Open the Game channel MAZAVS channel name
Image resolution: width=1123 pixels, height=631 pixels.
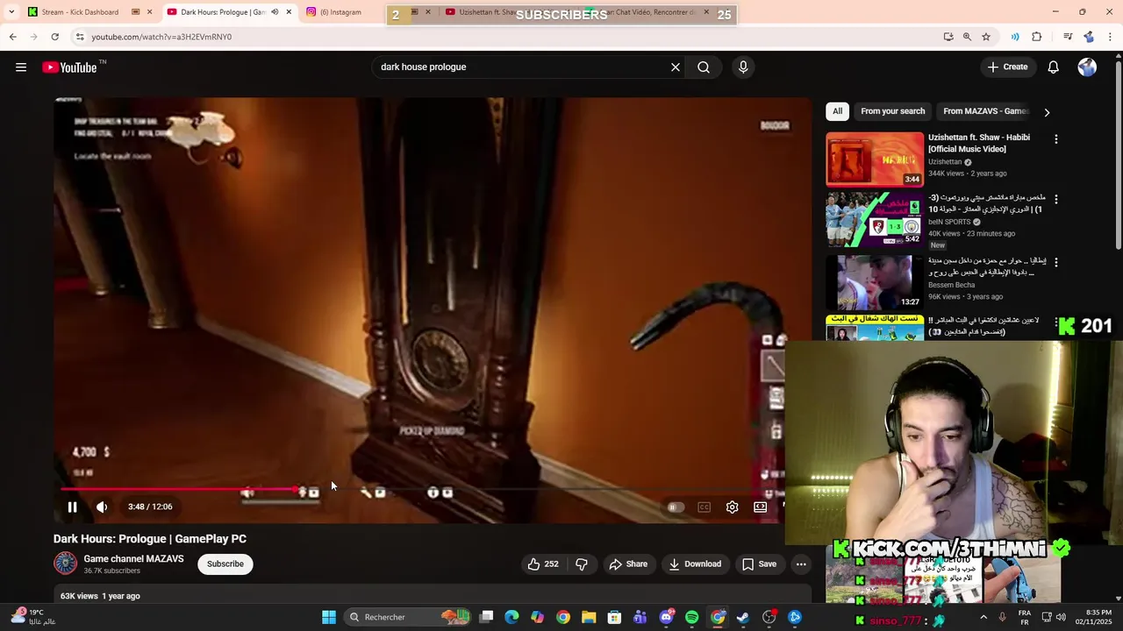coord(133,558)
